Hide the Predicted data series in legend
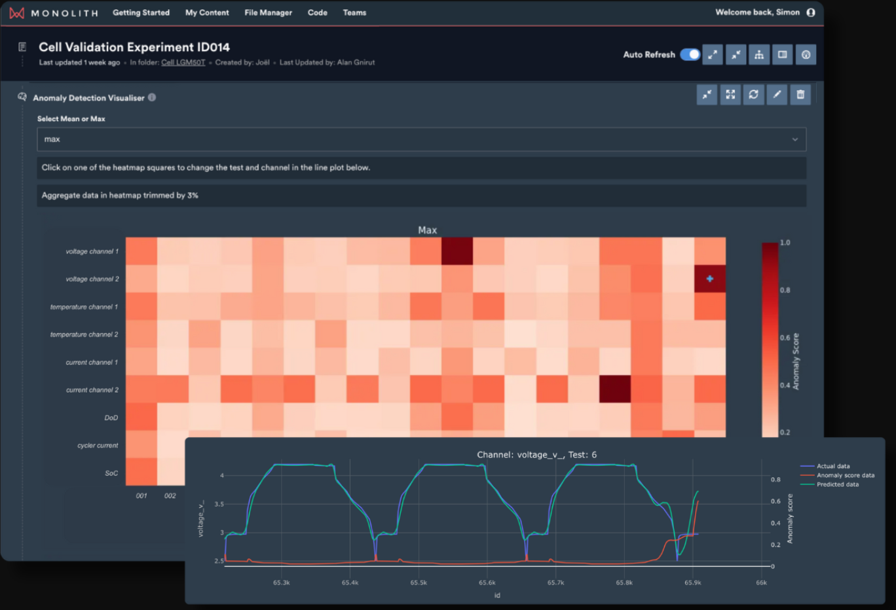Image resolution: width=896 pixels, height=610 pixels. point(837,485)
